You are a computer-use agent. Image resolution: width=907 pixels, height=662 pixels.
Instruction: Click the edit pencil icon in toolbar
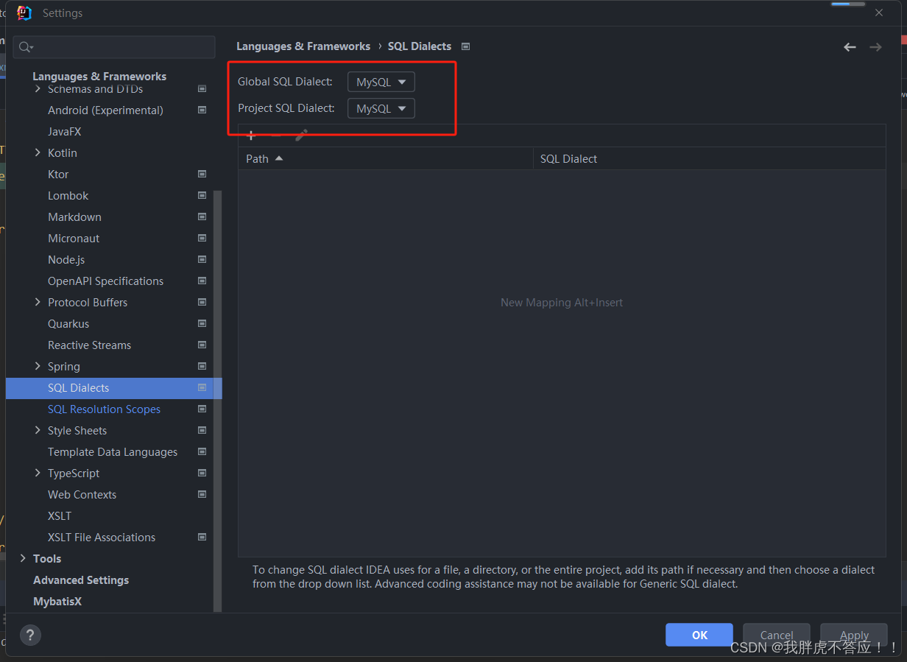pos(301,135)
